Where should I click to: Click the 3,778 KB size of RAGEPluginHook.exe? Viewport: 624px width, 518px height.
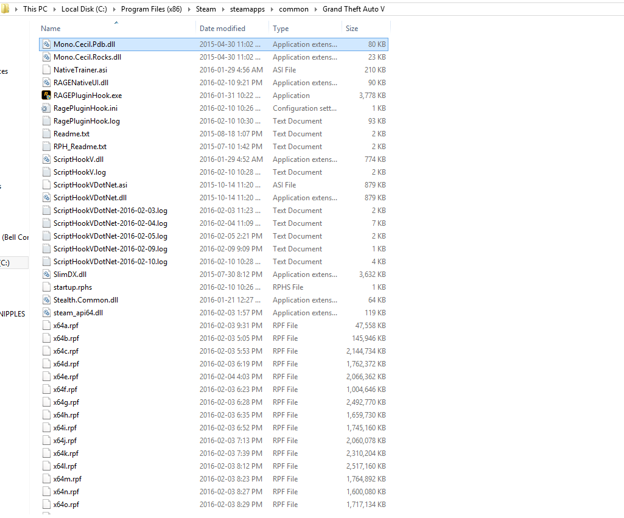coord(372,95)
